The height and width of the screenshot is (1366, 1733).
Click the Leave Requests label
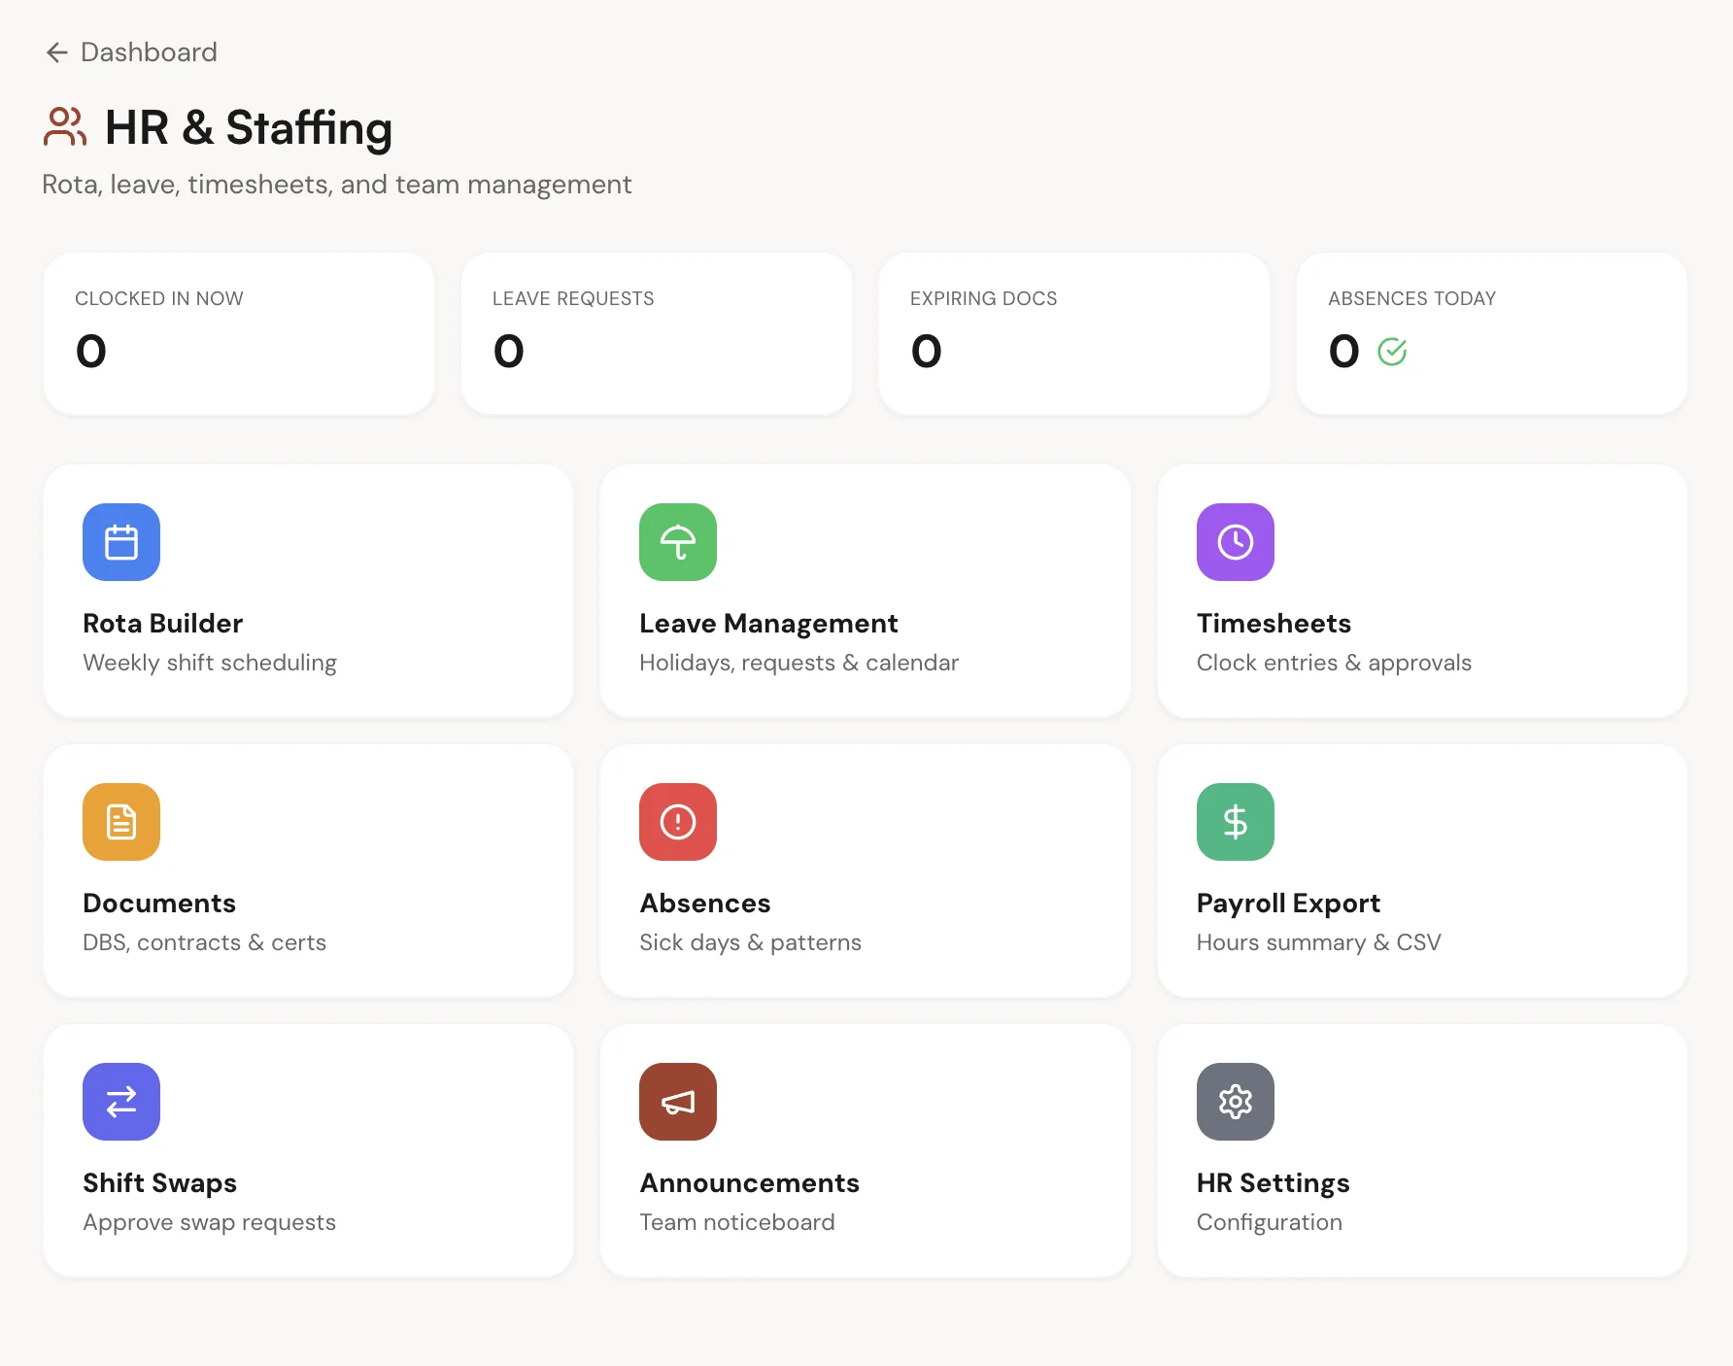pyautogui.click(x=573, y=298)
